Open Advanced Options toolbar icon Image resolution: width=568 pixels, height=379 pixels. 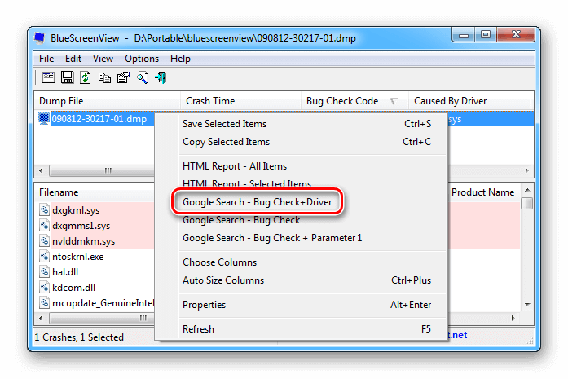(x=49, y=77)
